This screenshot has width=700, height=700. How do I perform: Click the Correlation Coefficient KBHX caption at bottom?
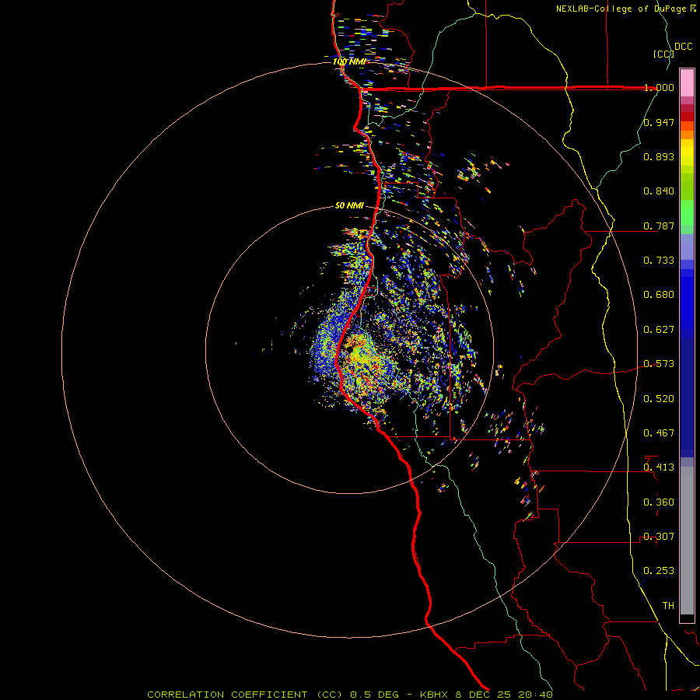(350, 695)
